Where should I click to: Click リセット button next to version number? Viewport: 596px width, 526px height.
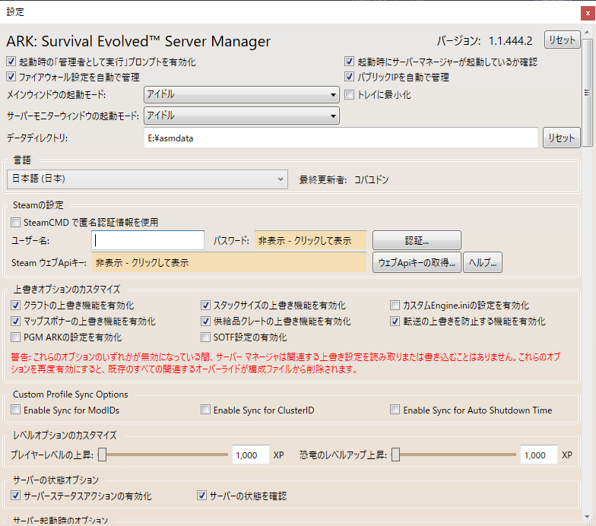[x=563, y=40]
